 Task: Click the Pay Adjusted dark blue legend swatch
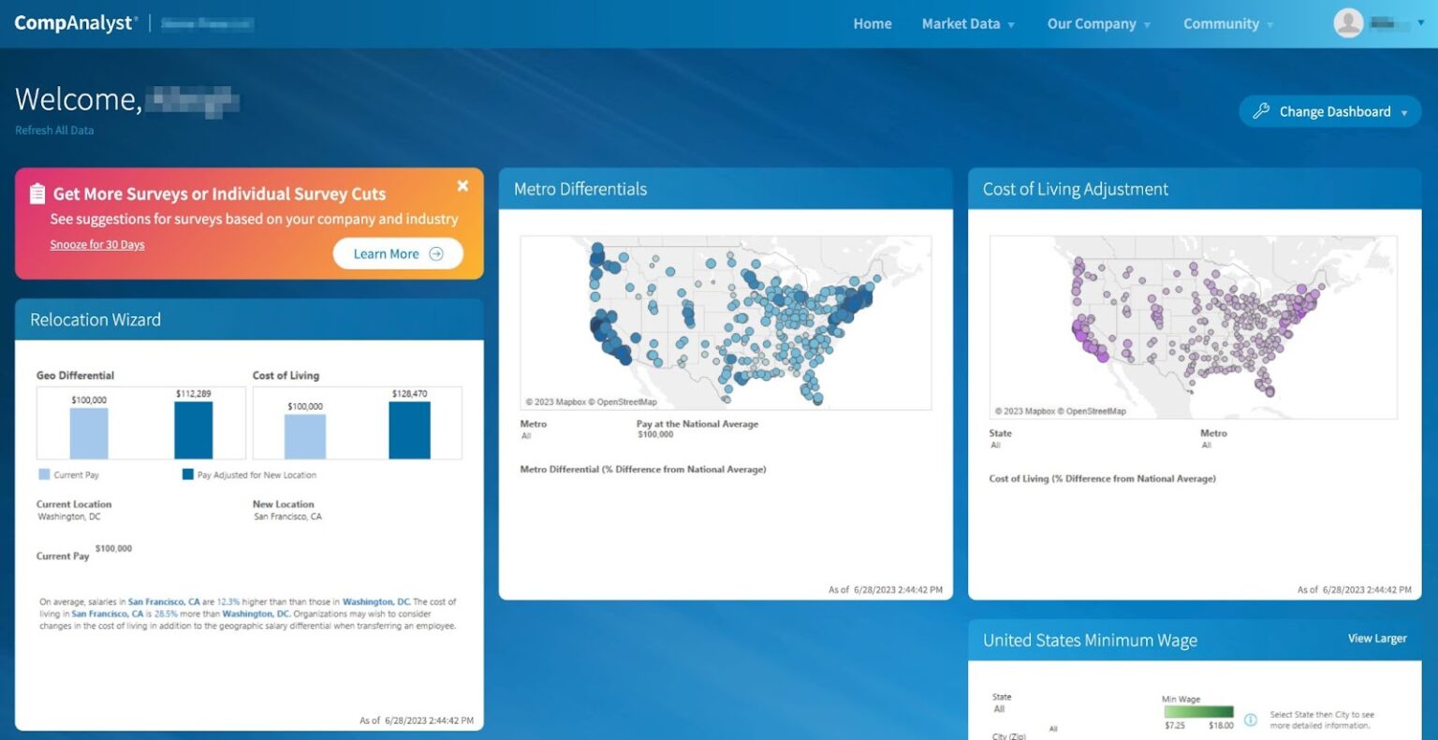point(188,474)
